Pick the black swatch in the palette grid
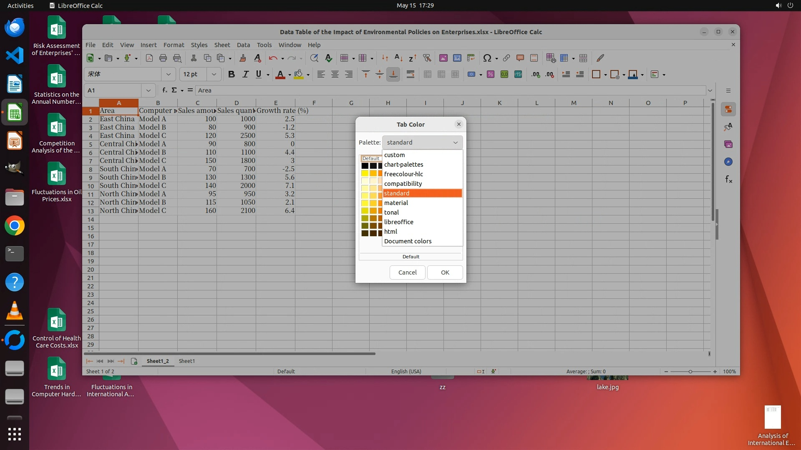Image resolution: width=801 pixels, height=450 pixels. click(365, 166)
